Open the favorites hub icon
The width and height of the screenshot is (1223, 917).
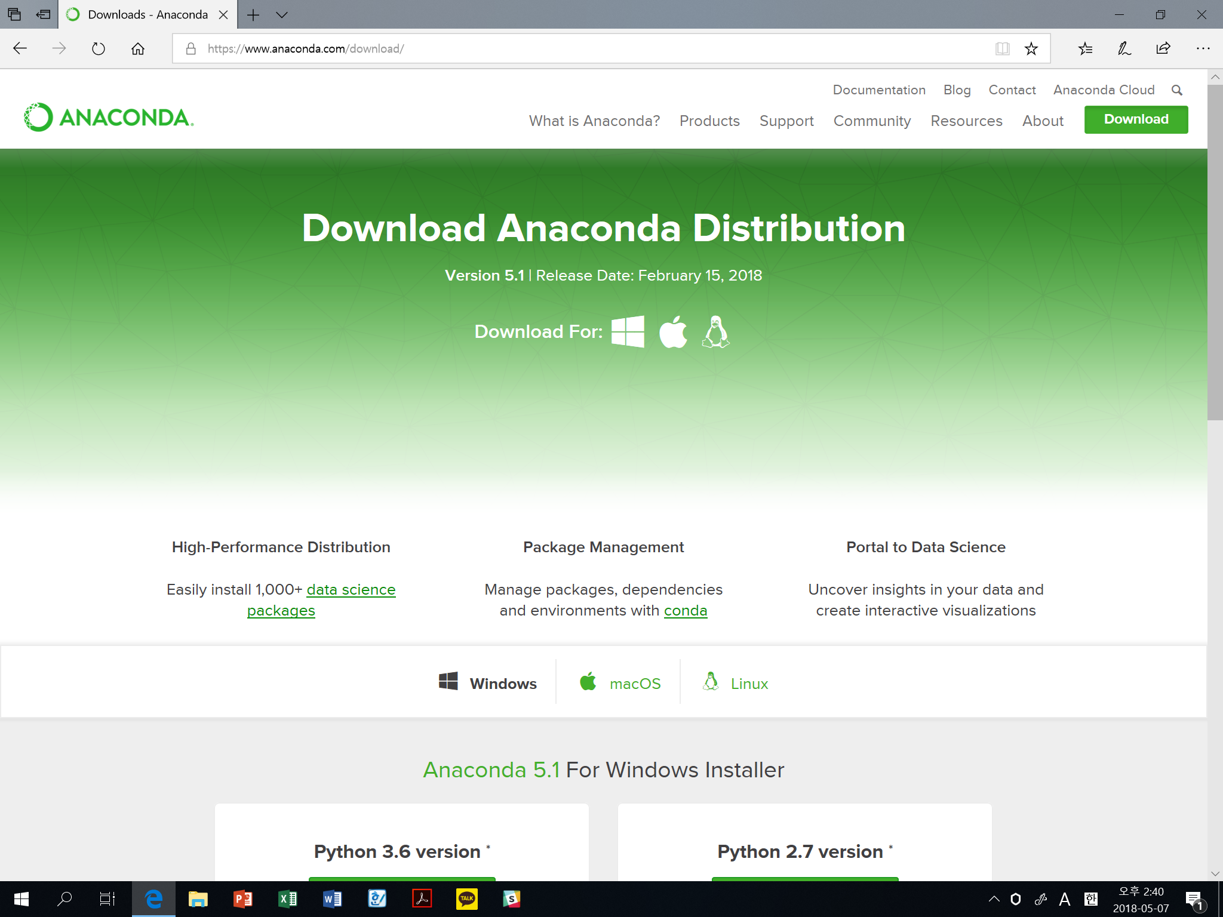coord(1085,48)
